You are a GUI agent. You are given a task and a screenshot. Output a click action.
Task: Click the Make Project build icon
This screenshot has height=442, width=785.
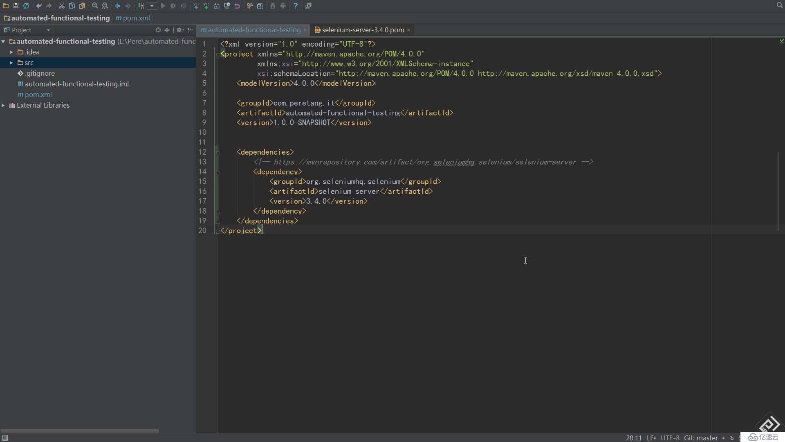[x=141, y=6]
